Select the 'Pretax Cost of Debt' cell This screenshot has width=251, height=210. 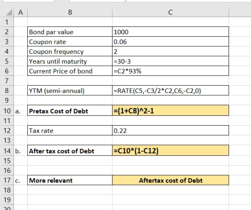click(70, 110)
